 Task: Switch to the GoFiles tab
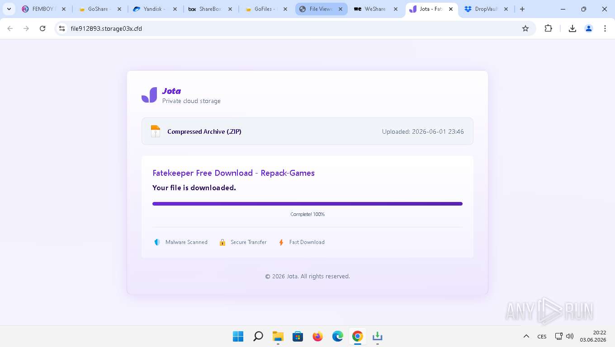pyautogui.click(x=266, y=9)
